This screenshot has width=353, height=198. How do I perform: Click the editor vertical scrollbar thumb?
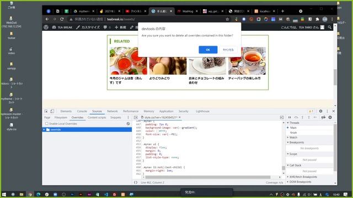[x=284, y=168]
